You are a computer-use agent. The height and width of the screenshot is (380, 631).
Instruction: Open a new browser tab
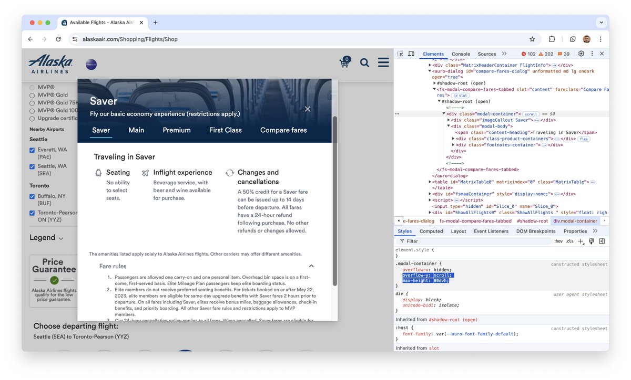[155, 23]
